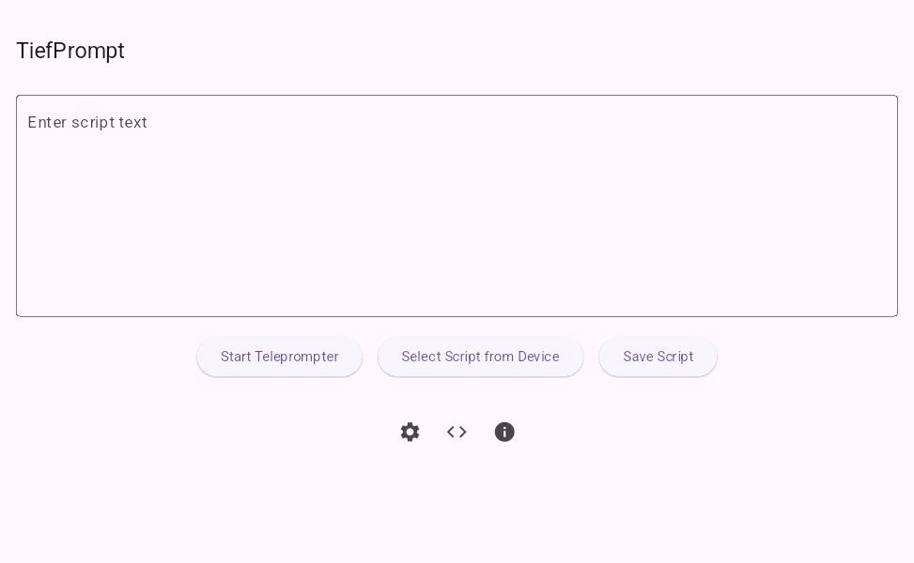Select the empty script editor box

[457, 205]
